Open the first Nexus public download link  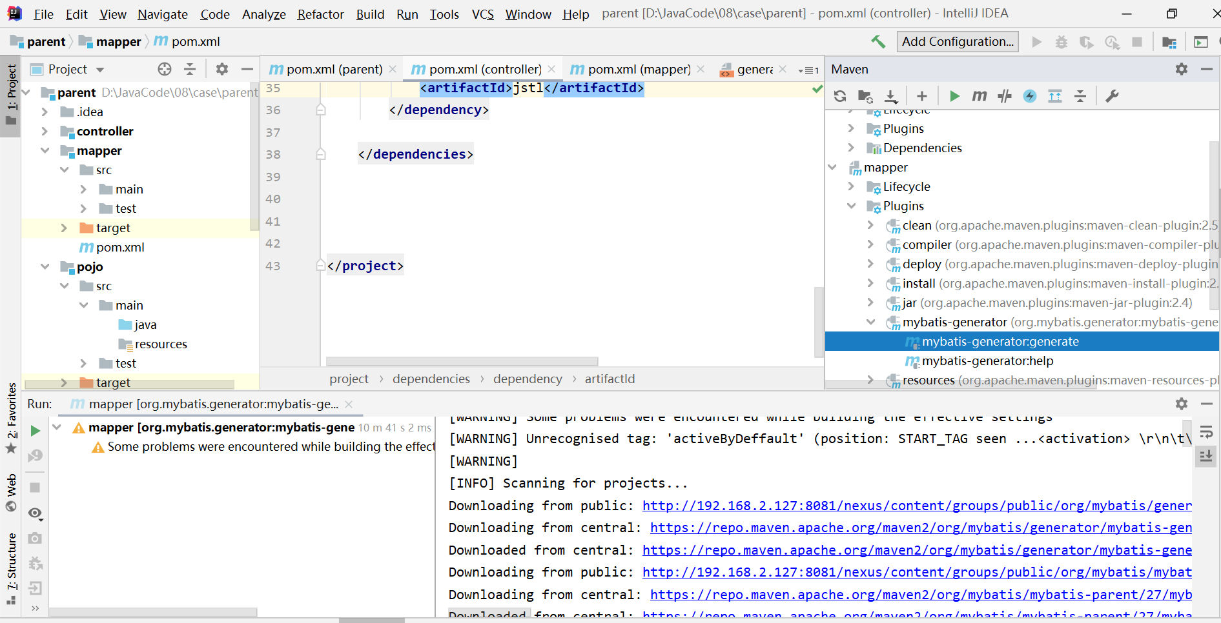[x=917, y=506]
